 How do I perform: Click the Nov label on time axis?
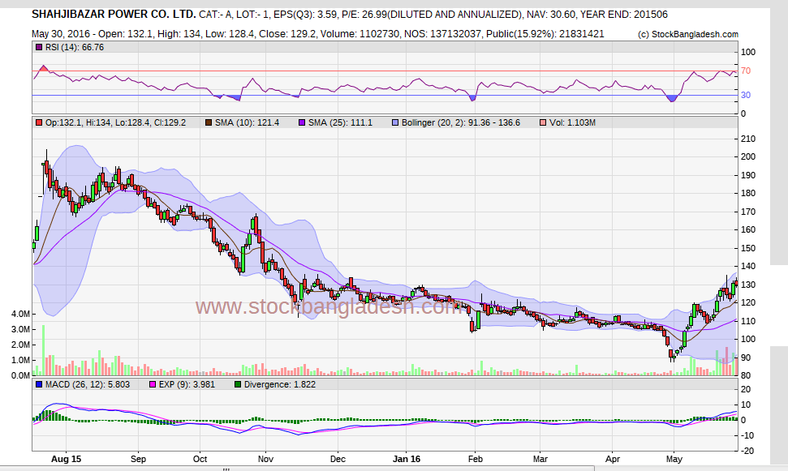pyautogui.click(x=267, y=458)
